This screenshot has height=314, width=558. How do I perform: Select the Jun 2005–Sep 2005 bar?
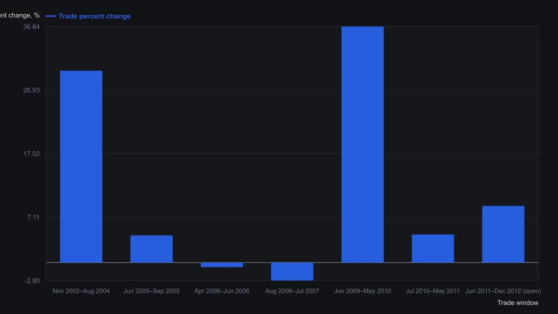(151, 249)
